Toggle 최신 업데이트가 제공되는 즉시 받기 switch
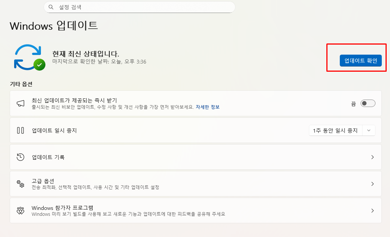 368,103
